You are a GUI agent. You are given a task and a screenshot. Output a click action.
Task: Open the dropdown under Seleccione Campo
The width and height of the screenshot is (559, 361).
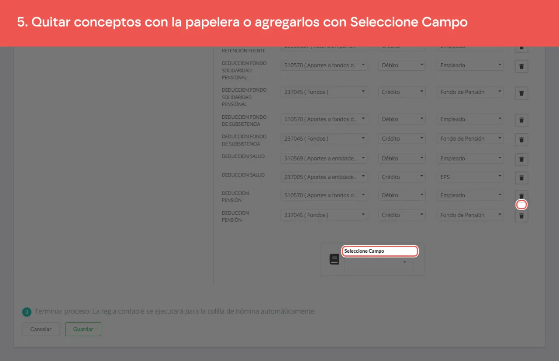coord(379,262)
